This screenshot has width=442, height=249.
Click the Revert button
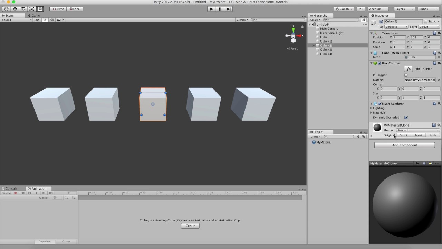click(418, 135)
